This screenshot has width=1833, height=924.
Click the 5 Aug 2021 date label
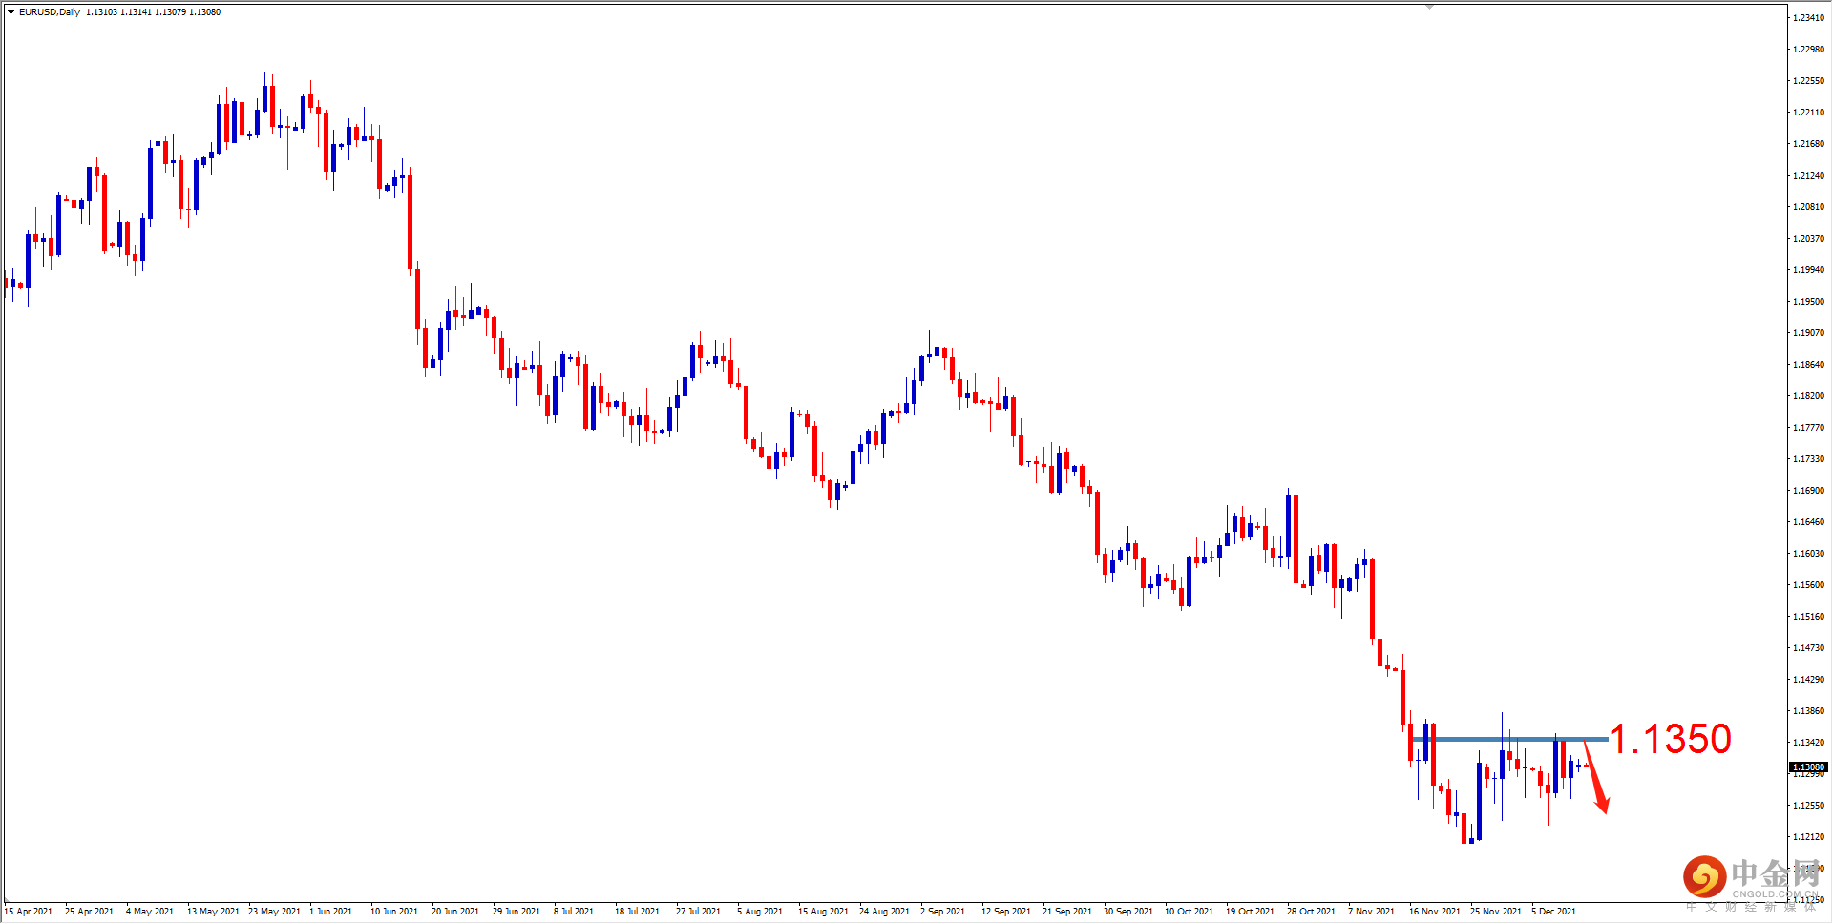click(x=760, y=912)
